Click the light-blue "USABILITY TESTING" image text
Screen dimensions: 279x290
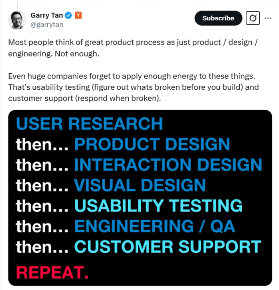click(x=158, y=205)
